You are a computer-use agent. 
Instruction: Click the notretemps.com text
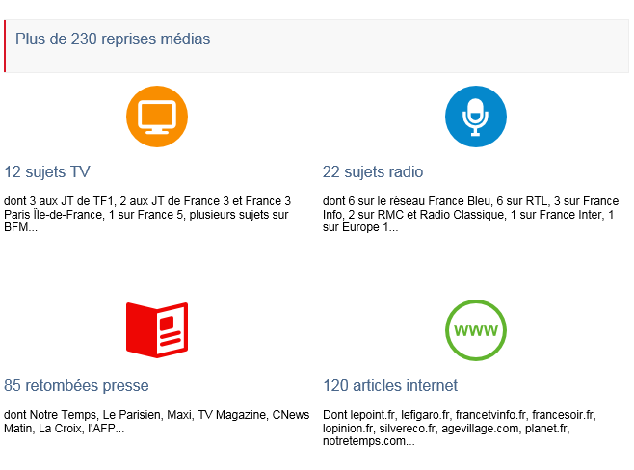pos(368,441)
